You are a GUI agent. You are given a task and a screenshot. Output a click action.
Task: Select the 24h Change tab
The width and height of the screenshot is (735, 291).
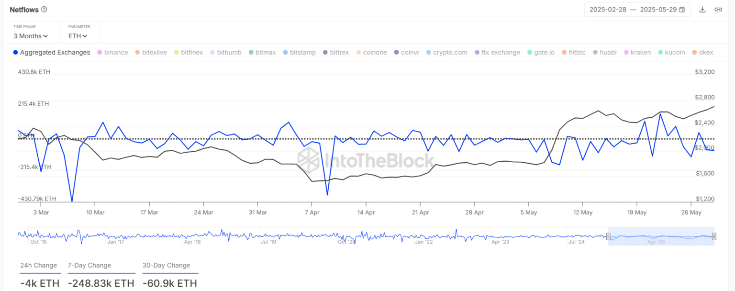39,266
